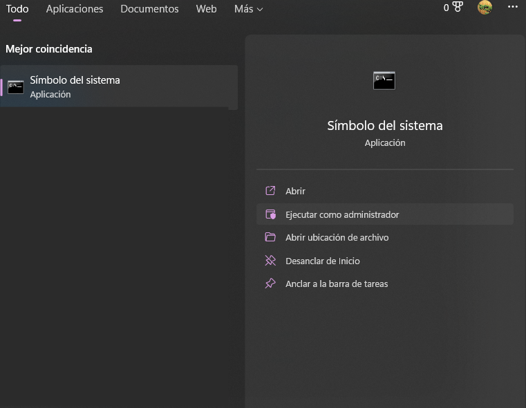
Task: Click the Mejor coincidencia heading
Action: (x=49, y=49)
